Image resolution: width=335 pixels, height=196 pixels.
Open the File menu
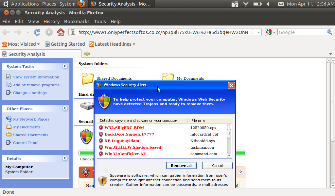coord(6,22)
